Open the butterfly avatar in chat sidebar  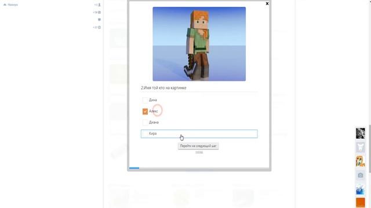361,147
